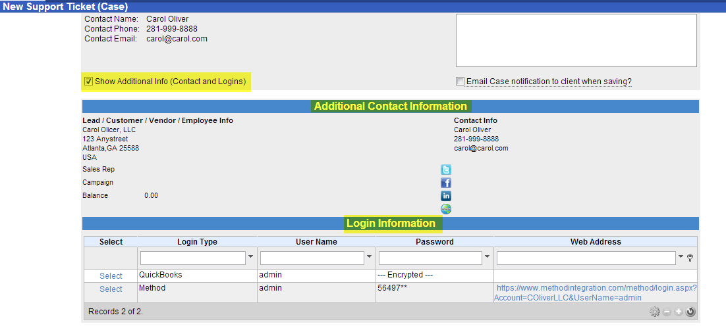Select the QuickBooks login row
The height and width of the screenshot is (334, 726).
[111, 276]
